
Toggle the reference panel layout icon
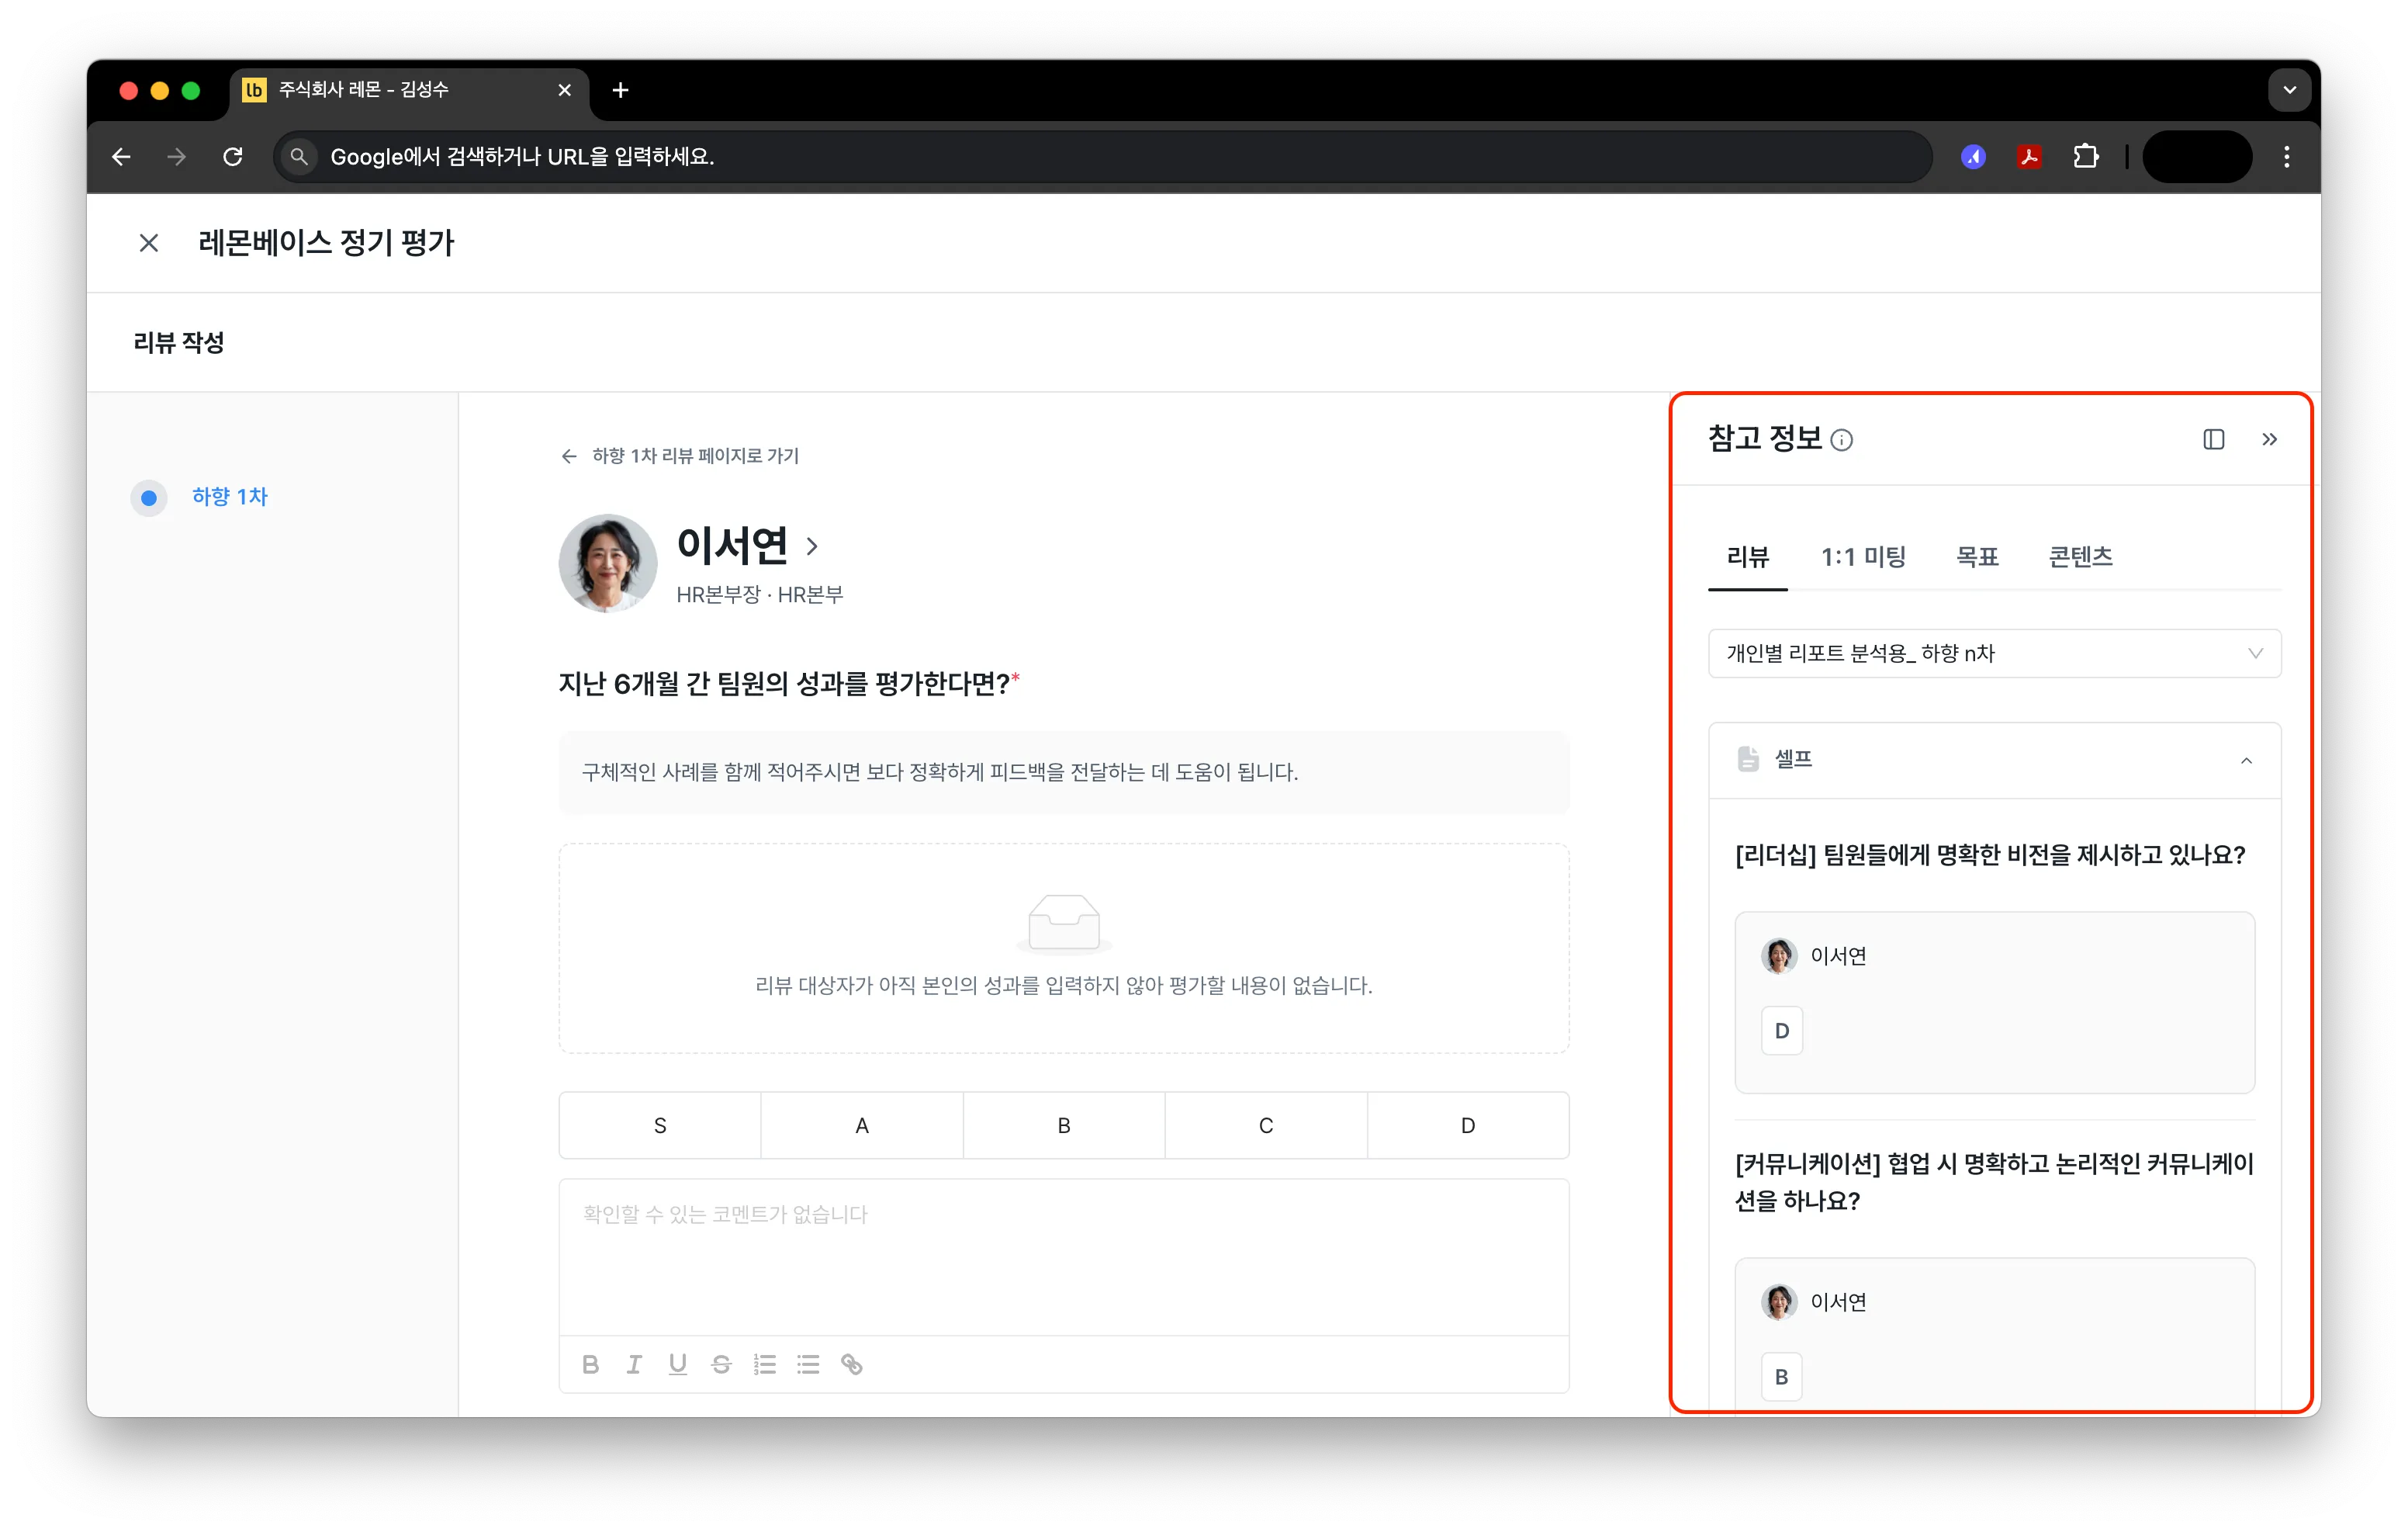(x=2214, y=439)
